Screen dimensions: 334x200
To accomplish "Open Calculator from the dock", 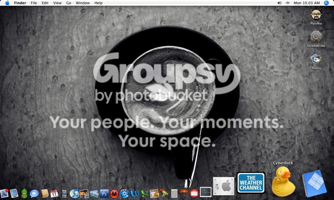I will coord(174,194).
